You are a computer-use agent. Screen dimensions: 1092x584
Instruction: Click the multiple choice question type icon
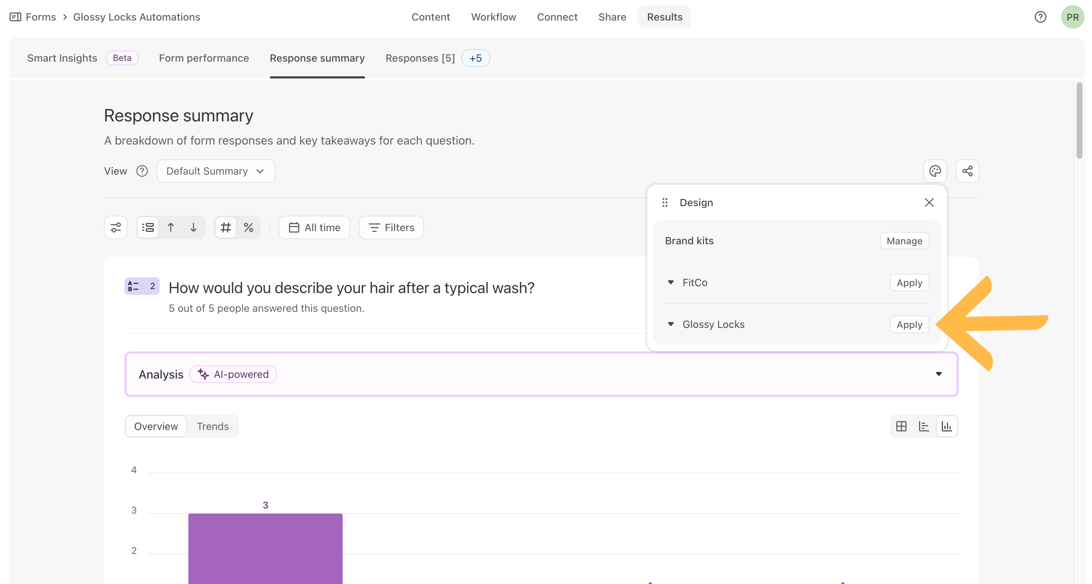click(x=142, y=286)
